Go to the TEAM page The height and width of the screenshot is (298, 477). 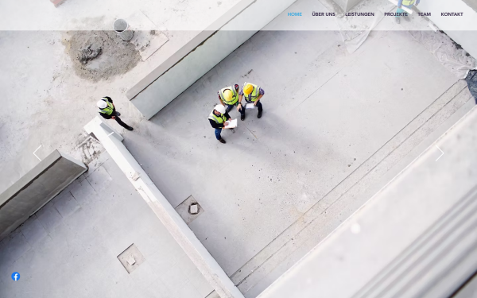point(424,14)
